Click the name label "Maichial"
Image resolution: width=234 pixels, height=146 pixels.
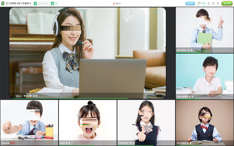click(181, 50)
